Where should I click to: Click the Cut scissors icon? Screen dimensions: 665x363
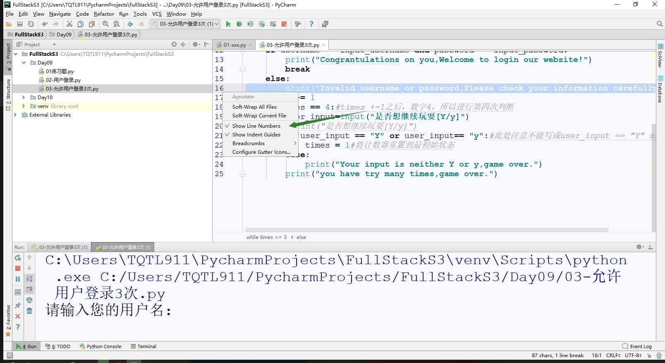click(69, 24)
